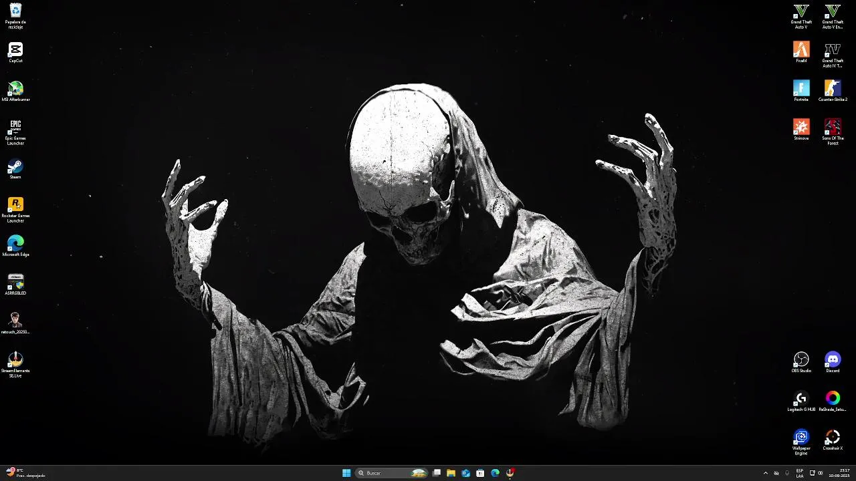Viewport: 856px width, 481px height.
Task: Select the Wallpaper Engine desktop shortcut
Action: pyautogui.click(x=801, y=442)
